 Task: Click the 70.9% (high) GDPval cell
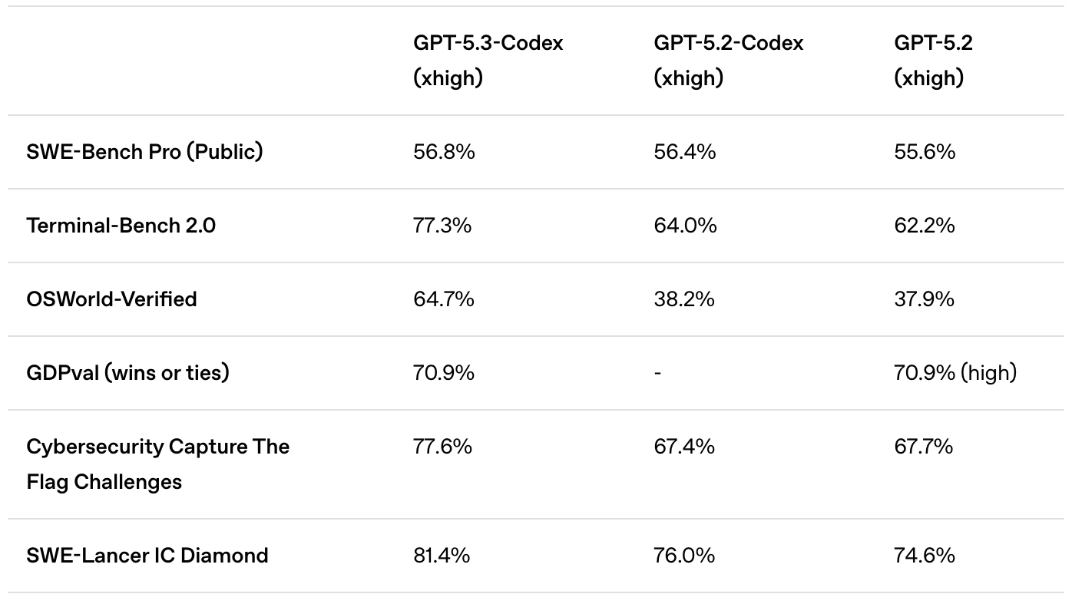(x=955, y=373)
